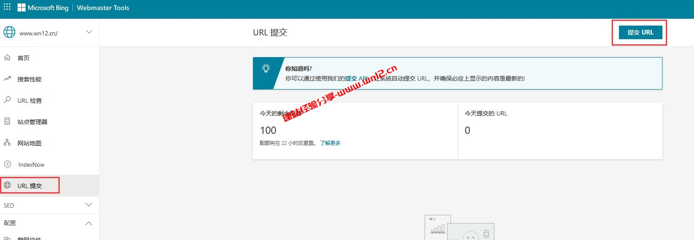Image resolution: width=694 pixels, height=240 pixels.
Task: Click the 你知道吗? tip heading
Action: [x=299, y=69]
